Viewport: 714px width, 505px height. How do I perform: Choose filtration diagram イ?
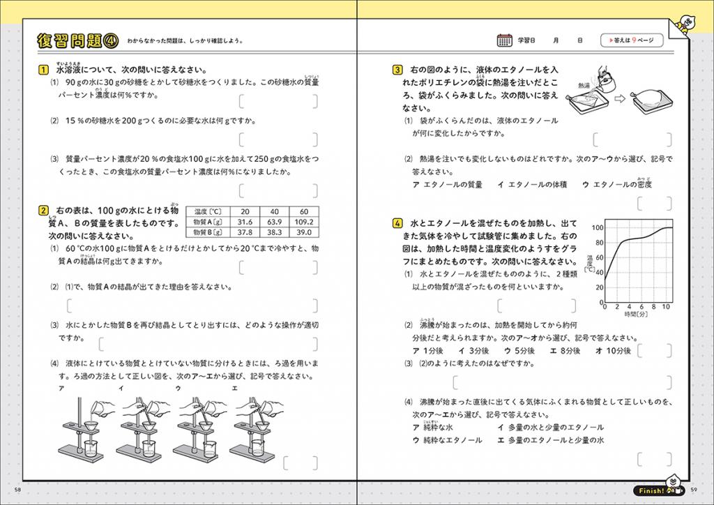(144, 428)
